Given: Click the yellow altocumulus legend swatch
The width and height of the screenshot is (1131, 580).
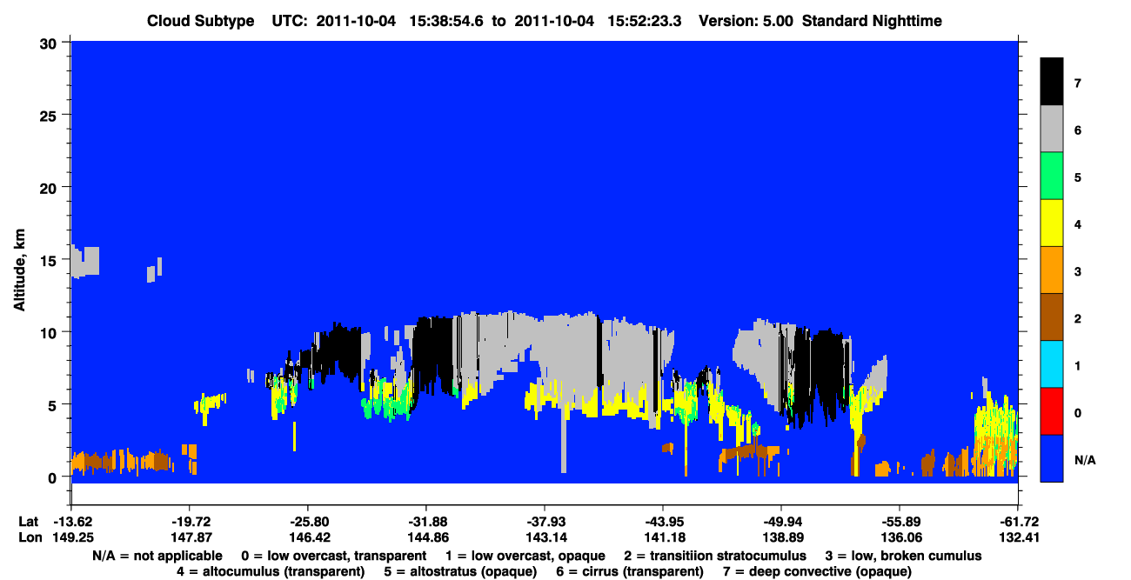Looking at the screenshot, I should pyautogui.click(x=1052, y=223).
